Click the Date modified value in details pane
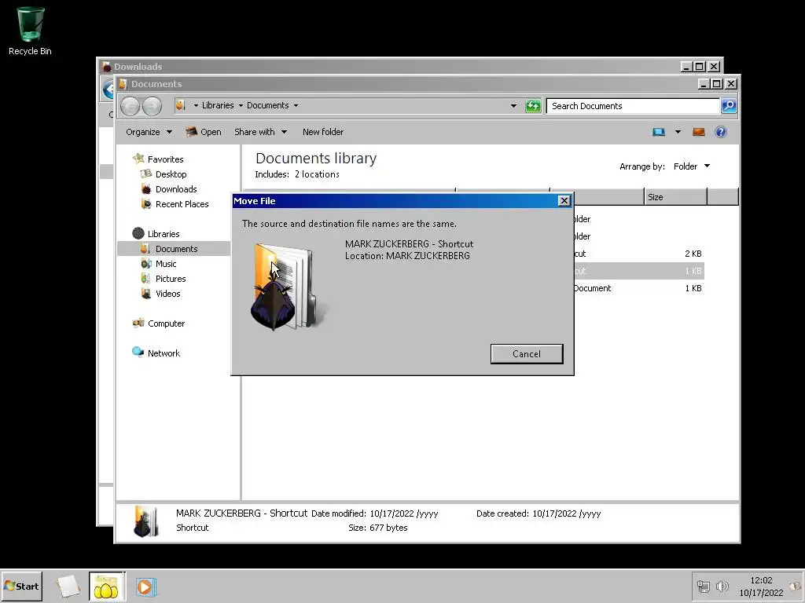Image resolution: width=805 pixels, height=603 pixels. 403,513
